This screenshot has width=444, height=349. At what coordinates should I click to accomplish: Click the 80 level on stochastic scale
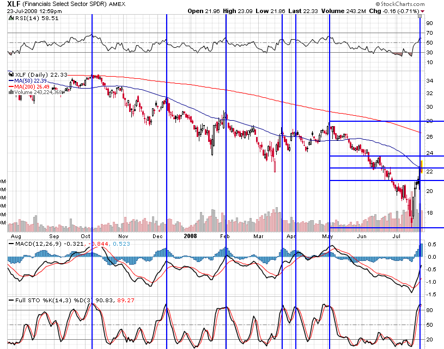click(x=429, y=310)
